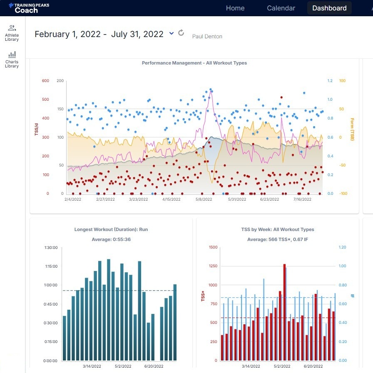Image resolution: width=373 pixels, height=373 pixels.
Task: Click the TrainingPeaks Coach logo
Action: click(26, 8)
